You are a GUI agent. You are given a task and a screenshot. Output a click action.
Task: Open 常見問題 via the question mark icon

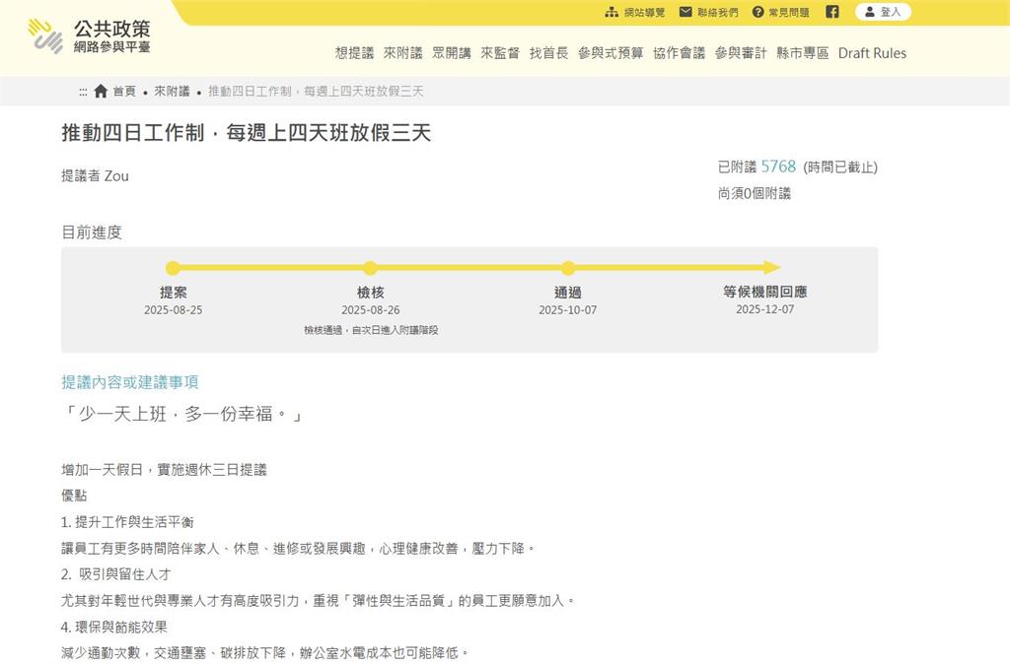[756, 13]
